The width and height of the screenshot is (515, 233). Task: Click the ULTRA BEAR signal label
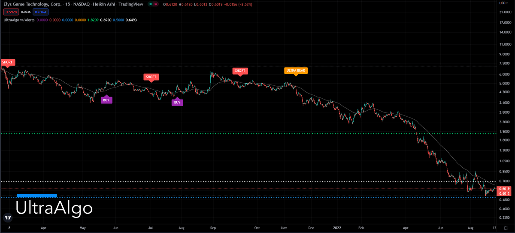[296, 71]
